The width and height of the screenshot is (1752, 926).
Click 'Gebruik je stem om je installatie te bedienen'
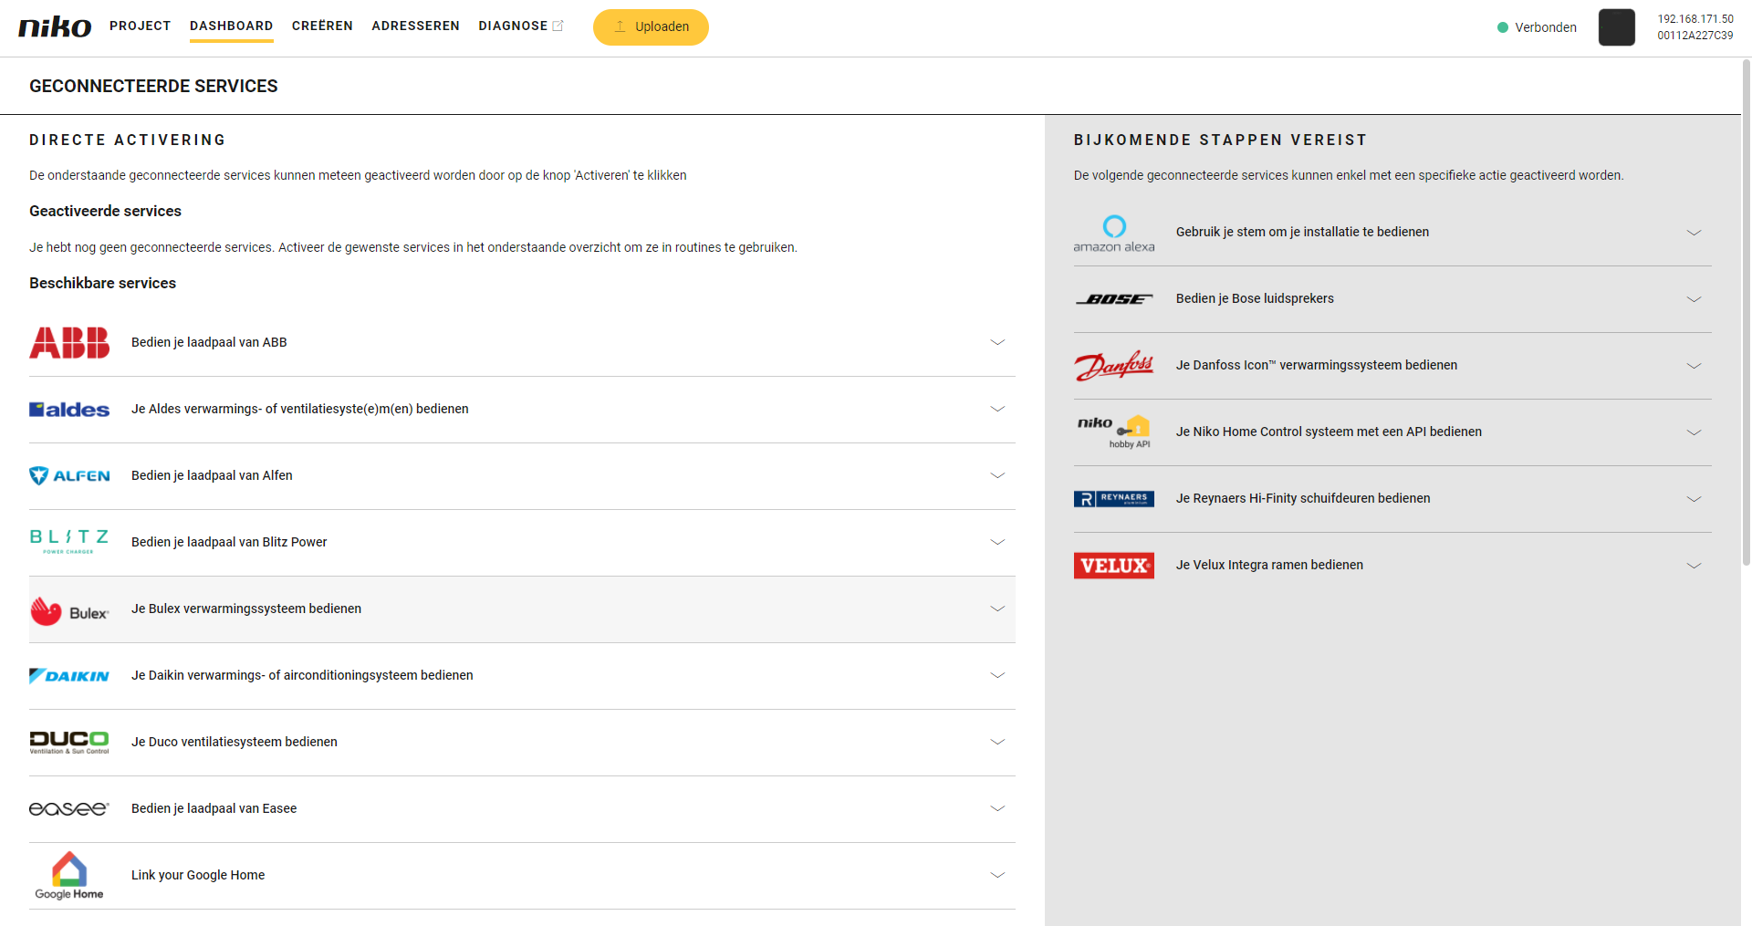(x=1303, y=232)
